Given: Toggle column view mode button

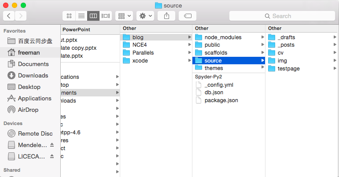Looking at the screenshot, I should (93, 16).
